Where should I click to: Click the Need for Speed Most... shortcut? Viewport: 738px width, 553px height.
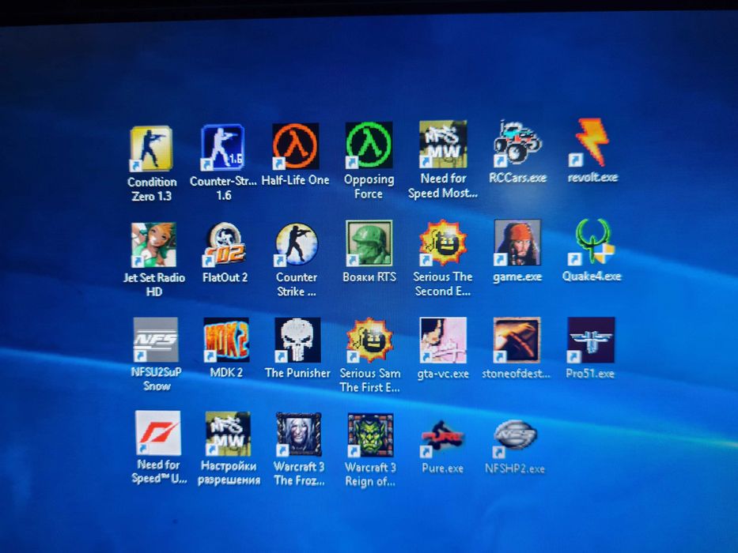pos(443,145)
